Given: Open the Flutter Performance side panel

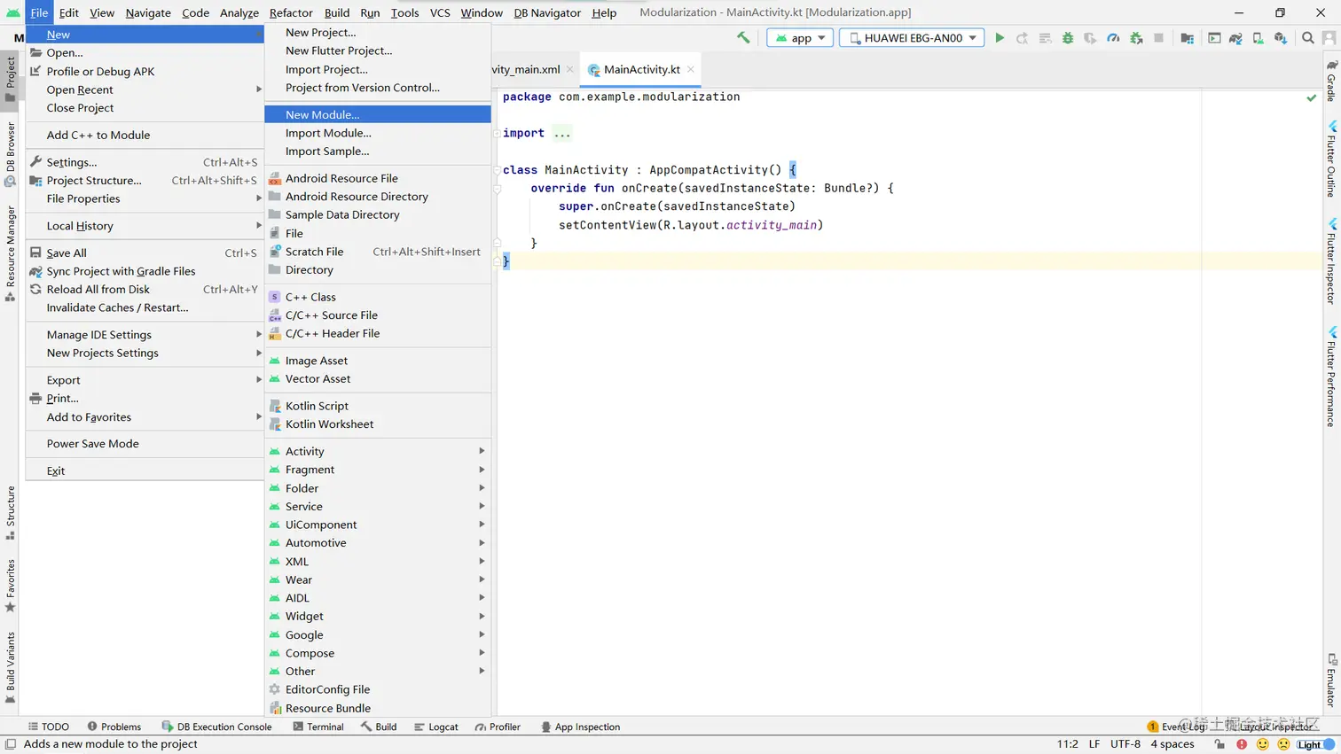Looking at the screenshot, I should pos(1331,377).
